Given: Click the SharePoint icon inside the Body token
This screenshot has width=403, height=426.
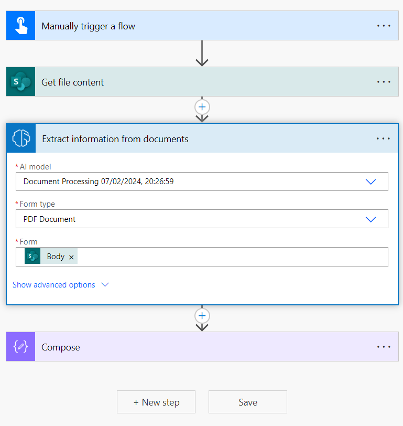Looking at the screenshot, I should tap(32, 257).
